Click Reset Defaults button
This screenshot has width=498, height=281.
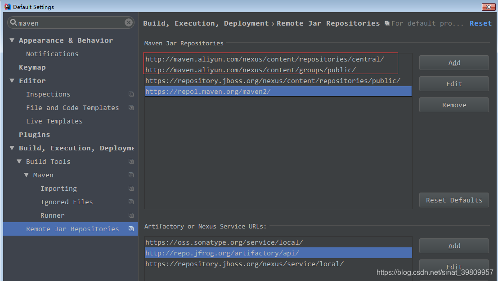click(454, 200)
